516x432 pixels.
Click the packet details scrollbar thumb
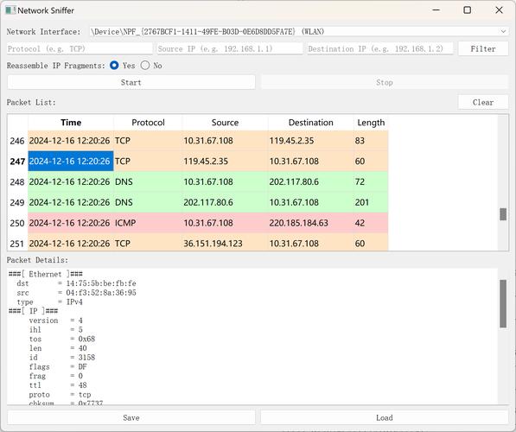[503, 303]
